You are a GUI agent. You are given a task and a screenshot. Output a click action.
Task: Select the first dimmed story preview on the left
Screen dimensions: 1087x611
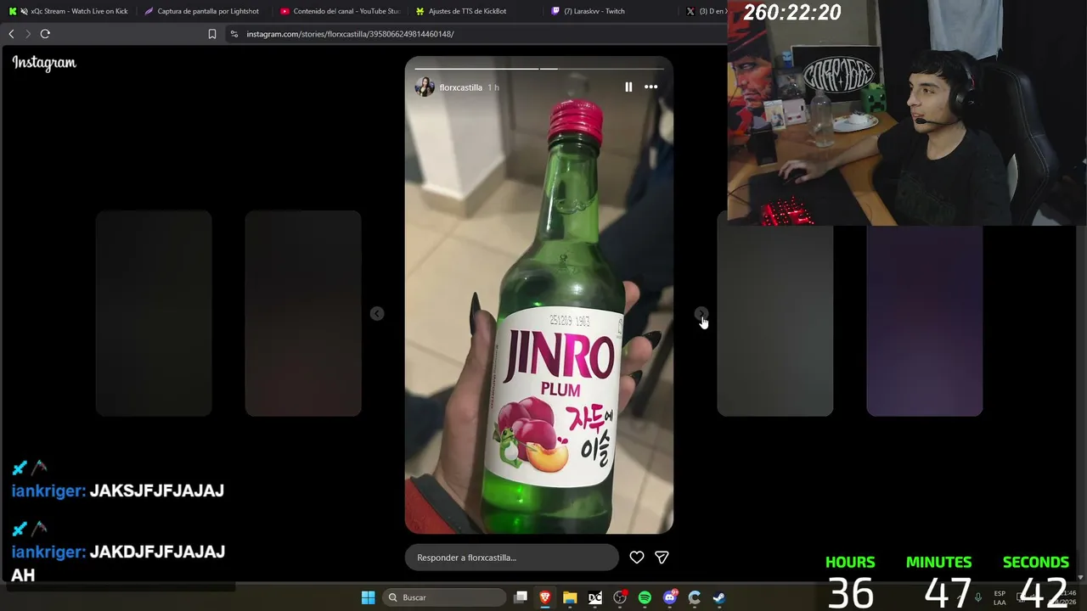[154, 314]
